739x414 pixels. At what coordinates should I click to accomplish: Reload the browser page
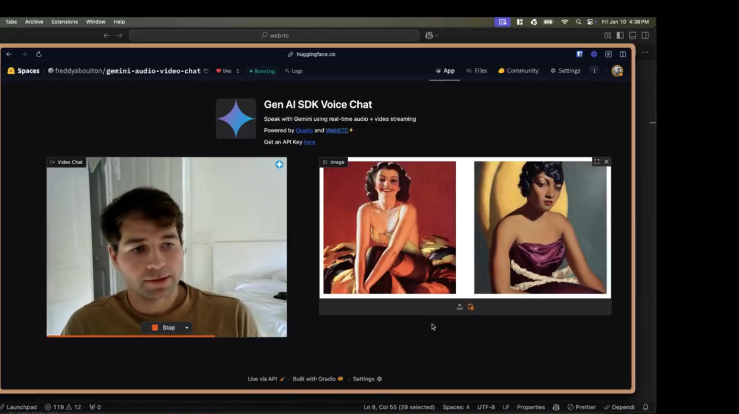pyautogui.click(x=39, y=54)
